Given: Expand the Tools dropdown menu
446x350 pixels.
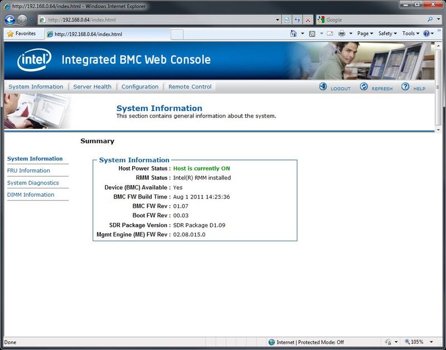Looking at the screenshot, I should click(411, 33).
